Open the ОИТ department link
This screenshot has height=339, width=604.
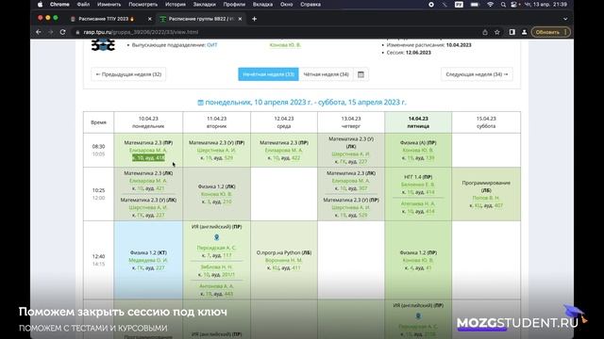tap(212, 45)
